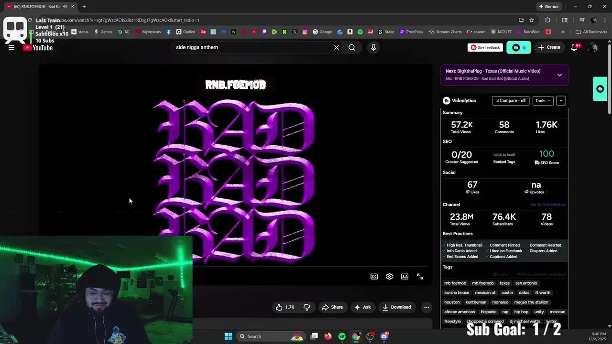The height and width of the screenshot is (344, 612).
Task: Open Go To Channelytics link
Action: tap(548, 204)
